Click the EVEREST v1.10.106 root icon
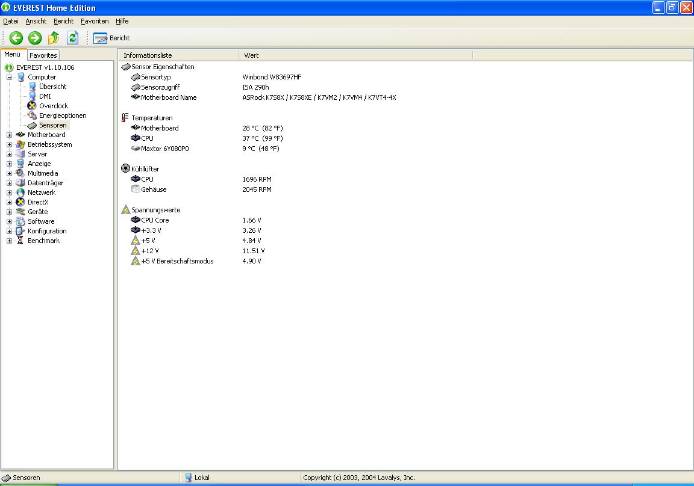The image size is (694, 486). tap(9, 67)
